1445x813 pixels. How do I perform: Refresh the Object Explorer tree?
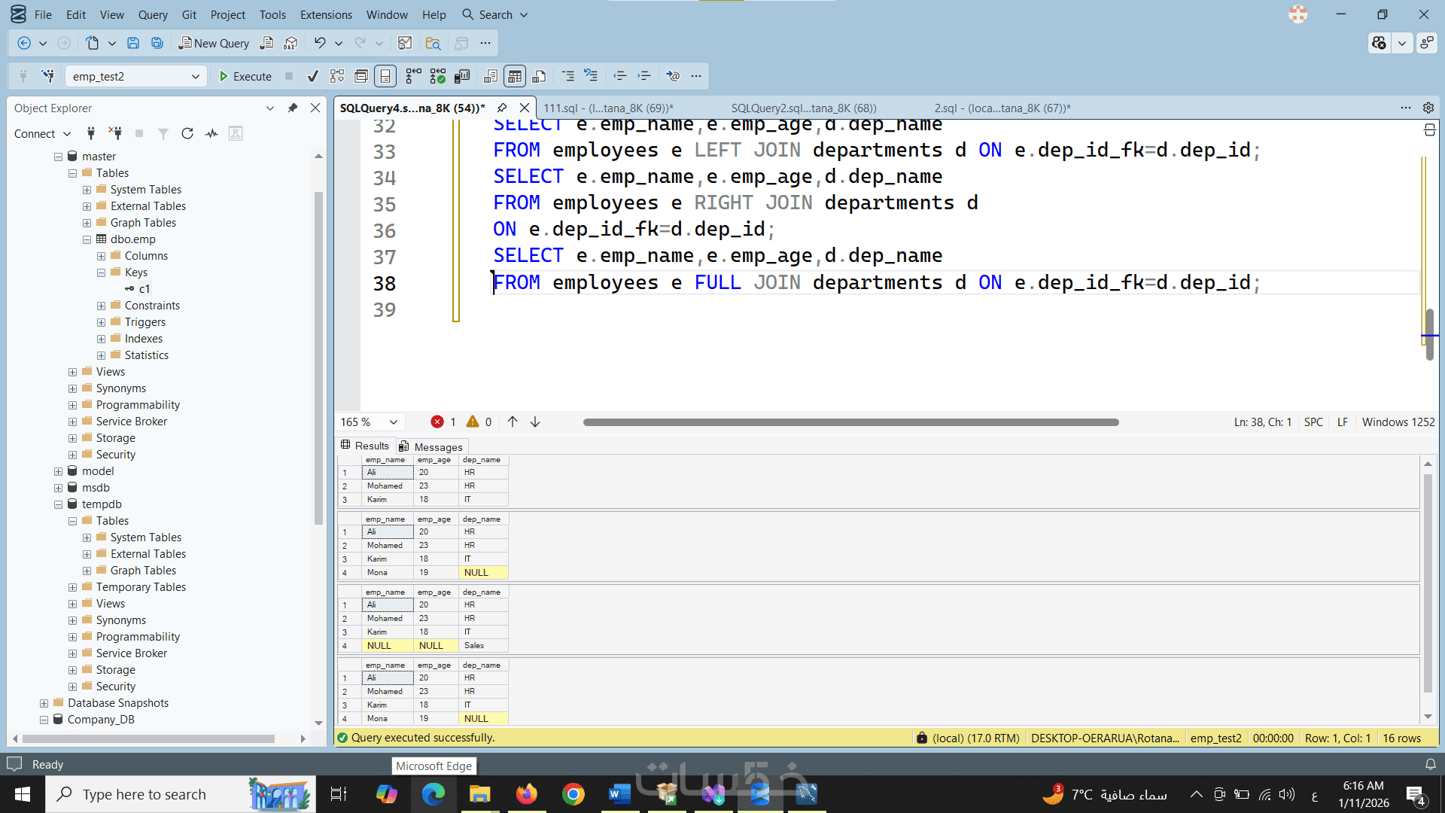click(x=187, y=133)
